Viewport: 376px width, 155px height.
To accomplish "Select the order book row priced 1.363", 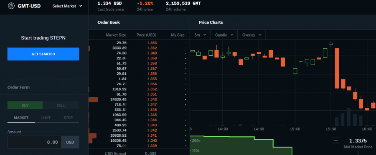I will pos(139,43).
